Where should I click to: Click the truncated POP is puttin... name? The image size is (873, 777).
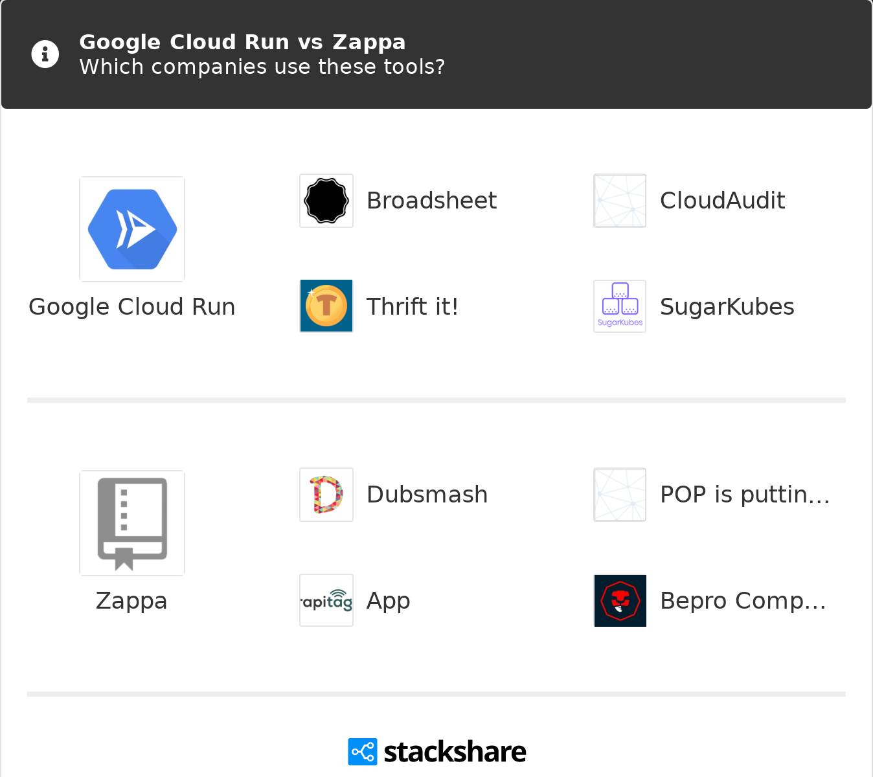(745, 495)
